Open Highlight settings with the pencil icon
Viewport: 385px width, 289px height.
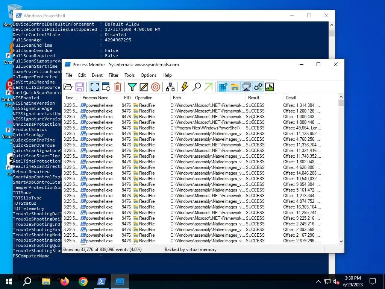point(144,87)
